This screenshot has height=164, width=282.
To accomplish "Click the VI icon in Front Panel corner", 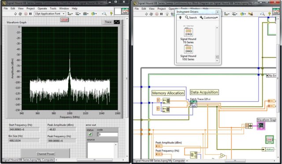I will (x=125, y=11).
